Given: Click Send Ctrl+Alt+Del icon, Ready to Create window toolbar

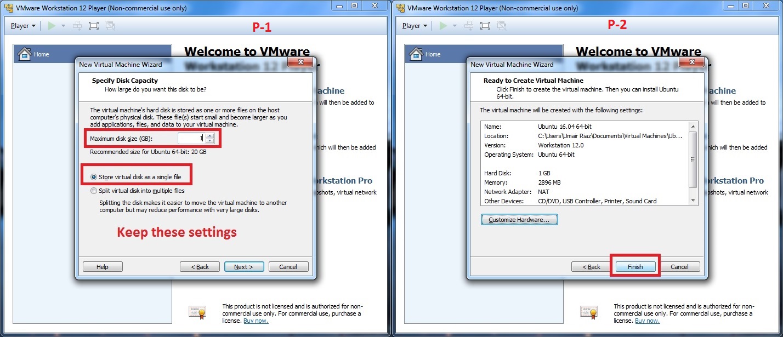Looking at the screenshot, I should [x=469, y=26].
